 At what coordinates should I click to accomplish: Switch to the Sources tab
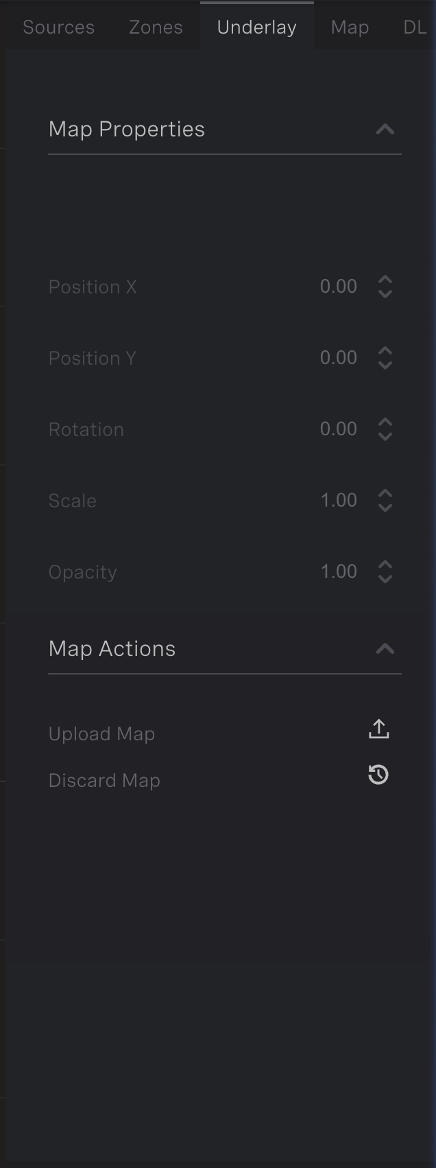point(59,27)
